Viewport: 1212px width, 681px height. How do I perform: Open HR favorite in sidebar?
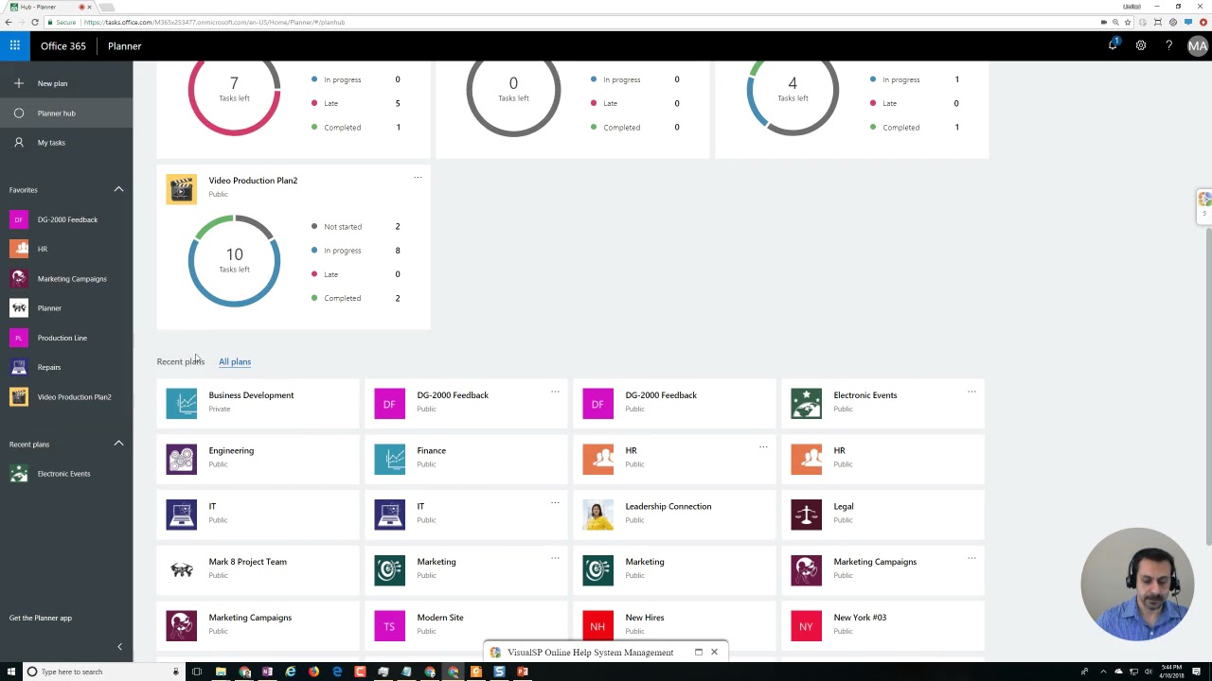(66, 249)
